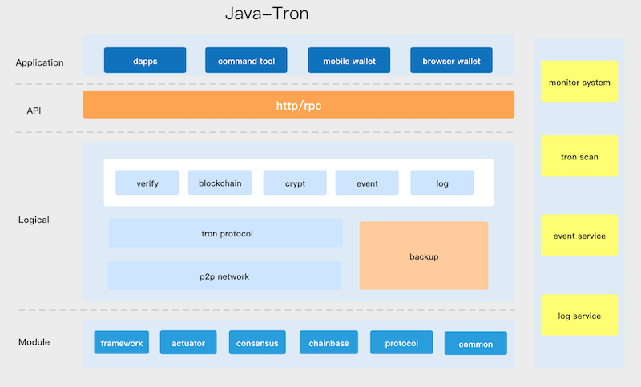Click the mobile wallet box
Screen dimensions: 641x387
[349, 60]
